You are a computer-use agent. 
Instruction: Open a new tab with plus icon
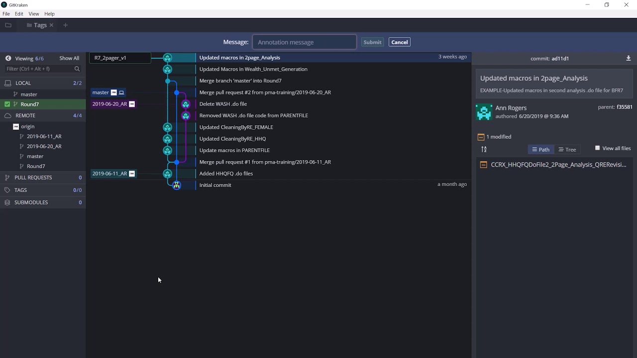coord(65,25)
